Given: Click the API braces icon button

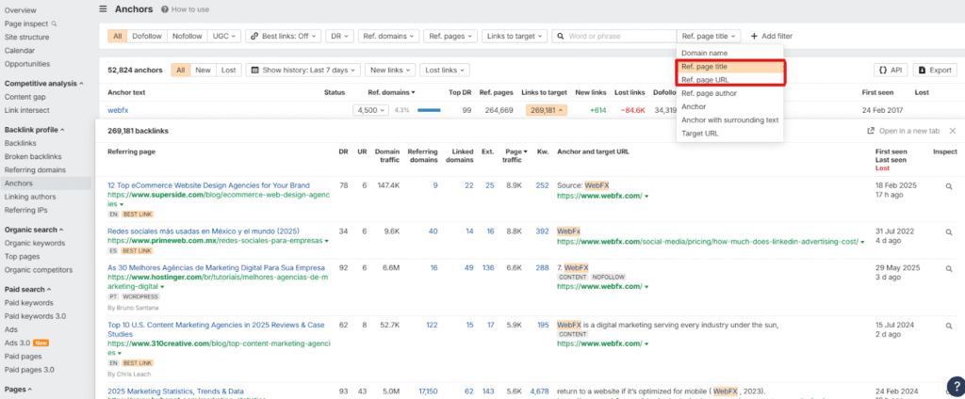Looking at the screenshot, I should pyautogui.click(x=891, y=70).
